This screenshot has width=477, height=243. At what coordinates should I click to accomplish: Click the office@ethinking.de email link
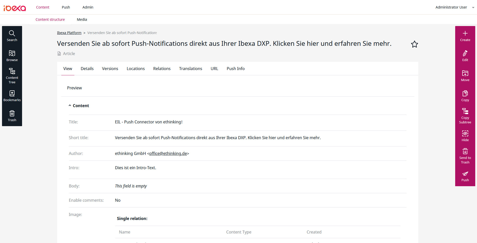pyautogui.click(x=168, y=153)
